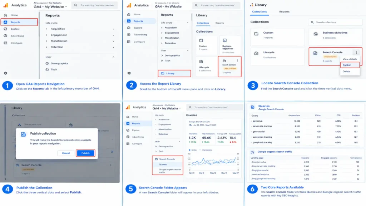Click the Custom collection icon in the step 3 Library
The height and width of the screenshot is (206, 366).
pyautogui.click(x=256, y=34)
